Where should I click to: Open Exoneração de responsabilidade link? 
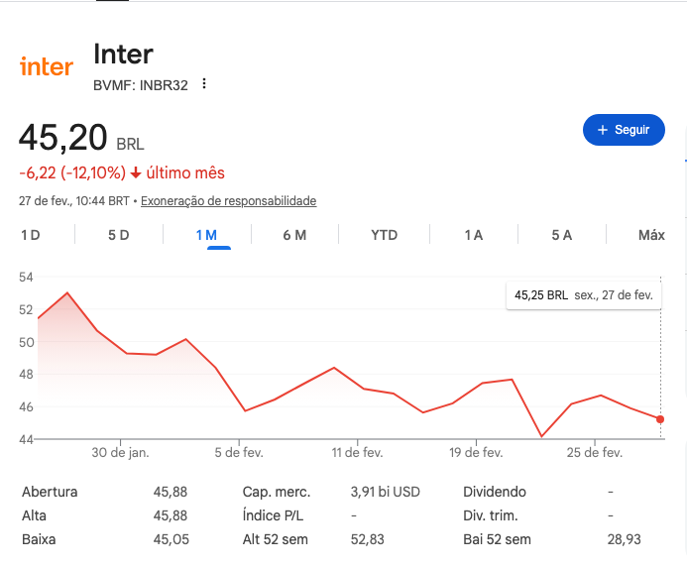click(229, 200)
